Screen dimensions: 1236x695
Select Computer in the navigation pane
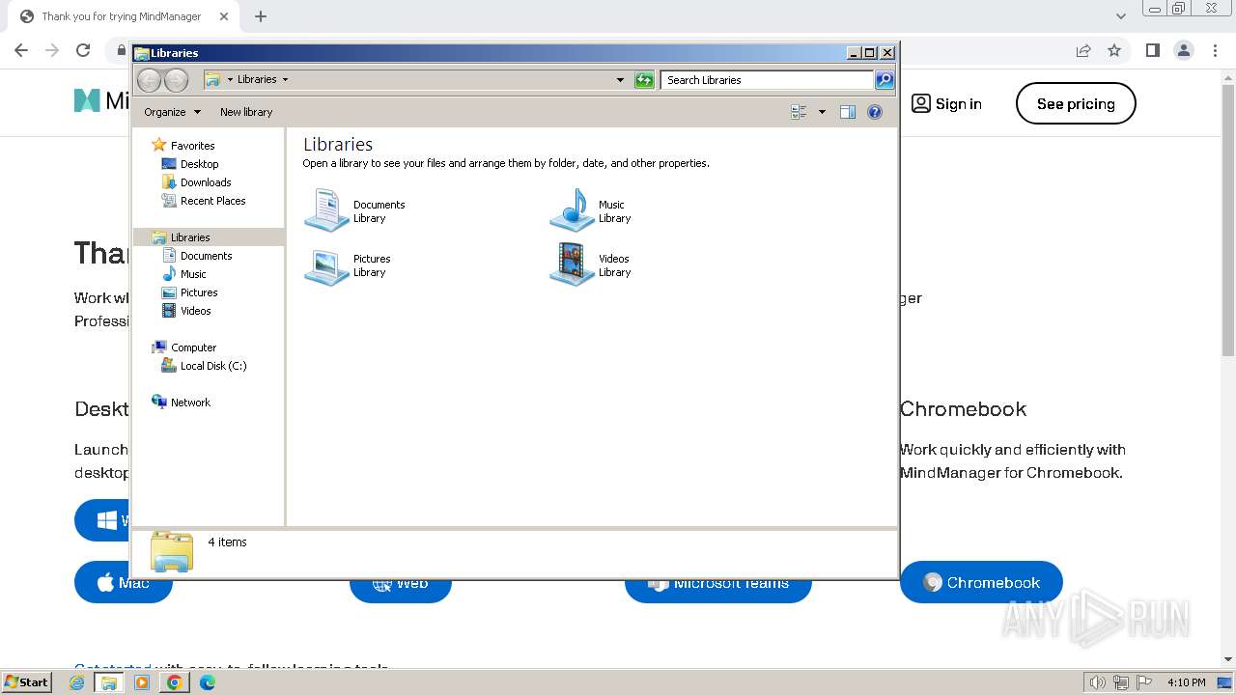193,347
